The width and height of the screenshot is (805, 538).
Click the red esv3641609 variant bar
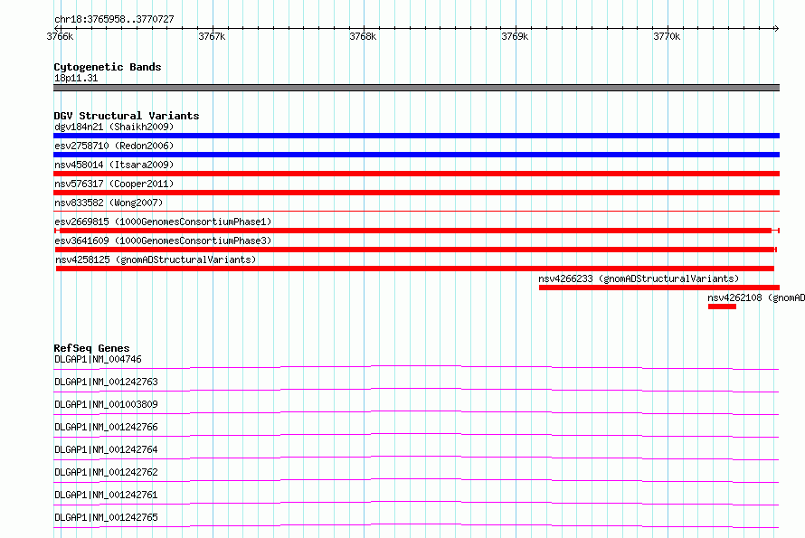pos(416,250)
